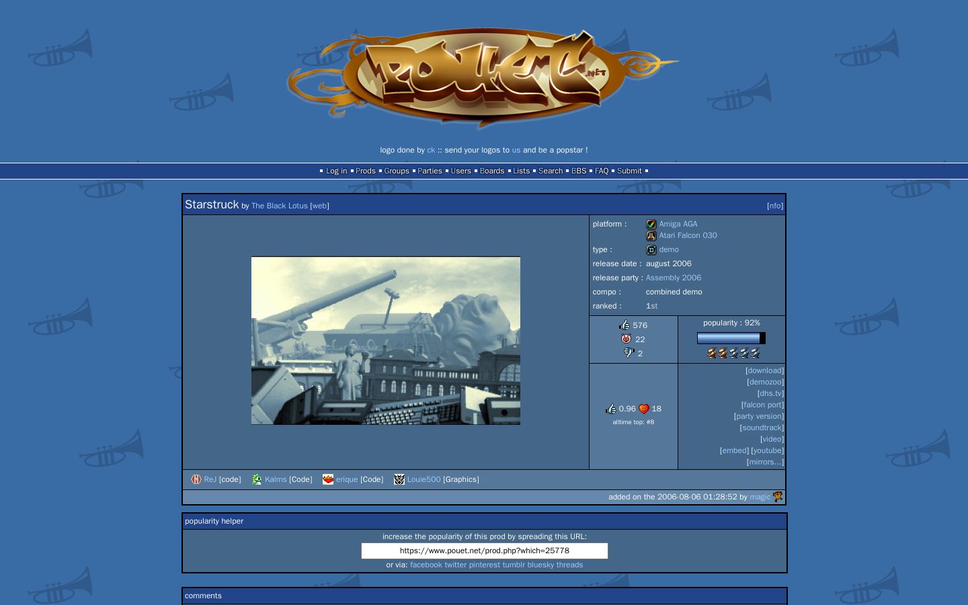Screen dimensions: 968x605
Task: Open the Boards menu item
Action: (492, 171)
